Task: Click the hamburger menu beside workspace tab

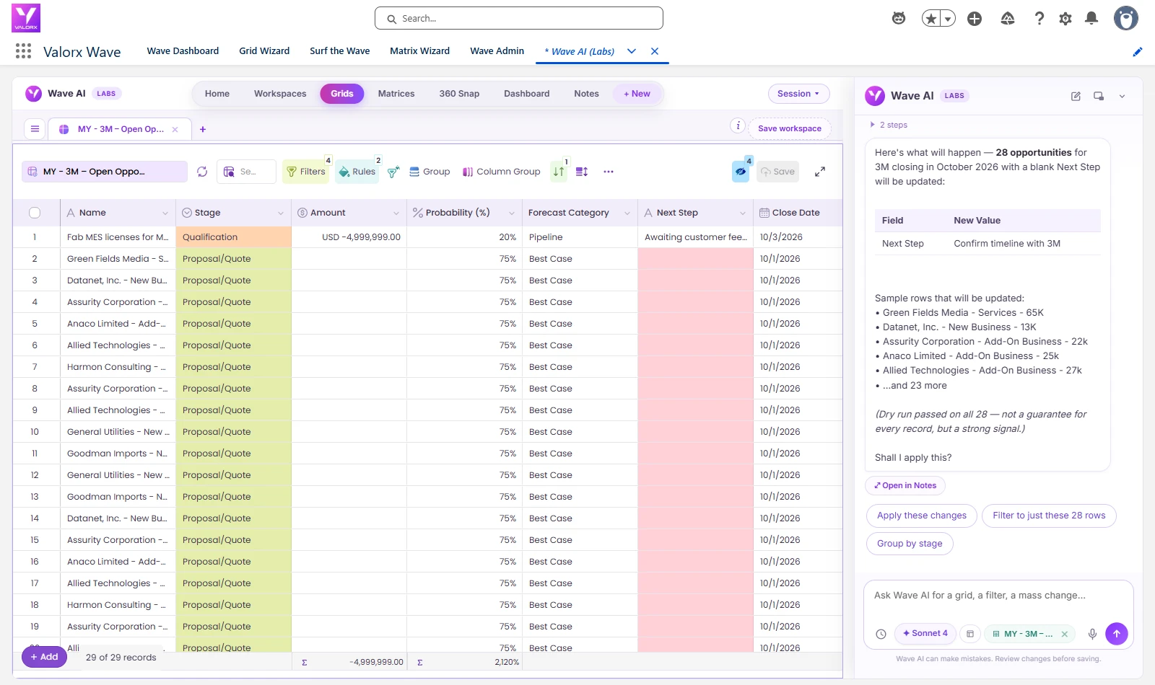Action: click(35, 129)
